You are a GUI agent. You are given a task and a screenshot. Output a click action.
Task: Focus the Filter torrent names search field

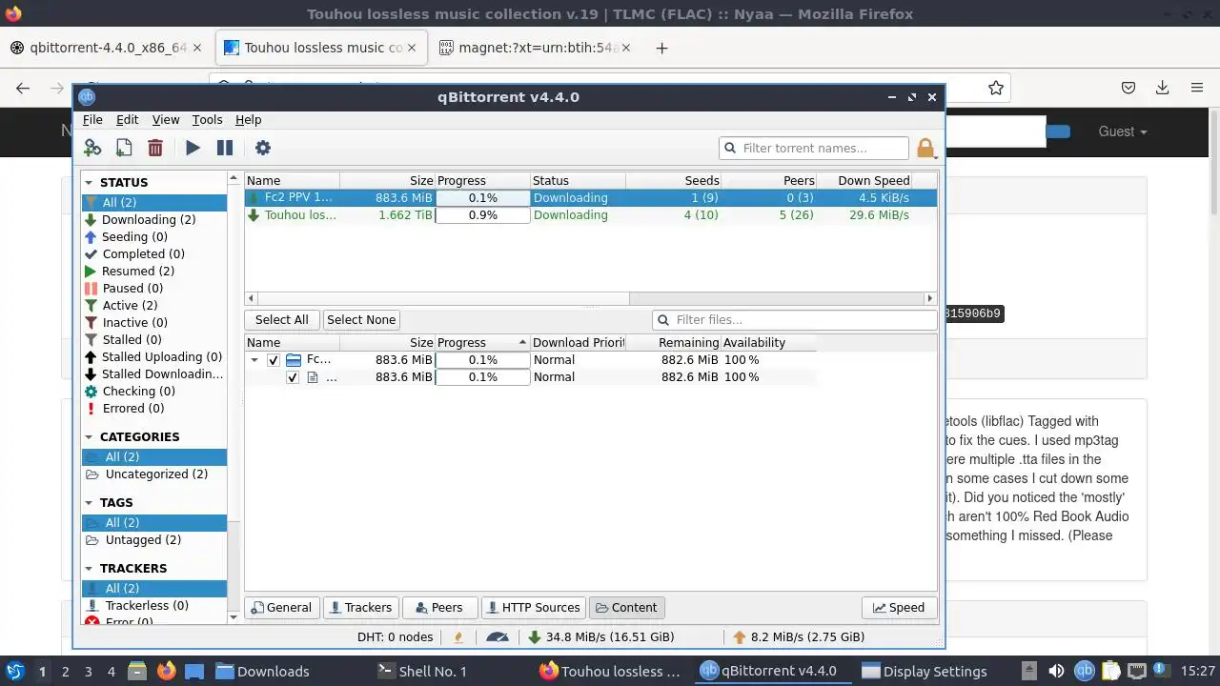coord(814,148)
